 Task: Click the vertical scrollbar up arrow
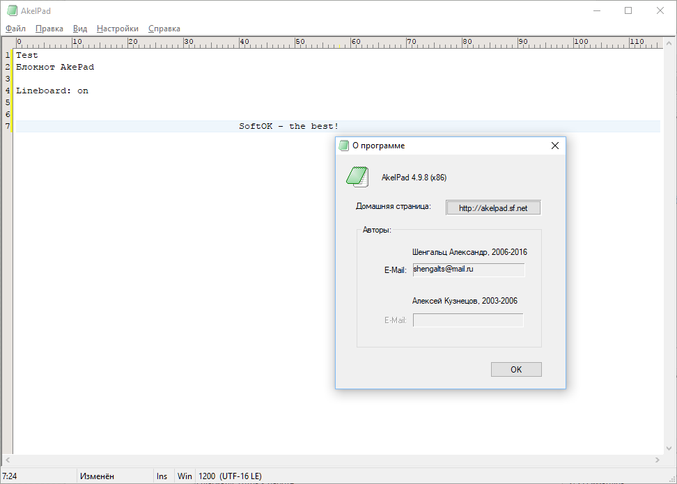click(669, 43)
